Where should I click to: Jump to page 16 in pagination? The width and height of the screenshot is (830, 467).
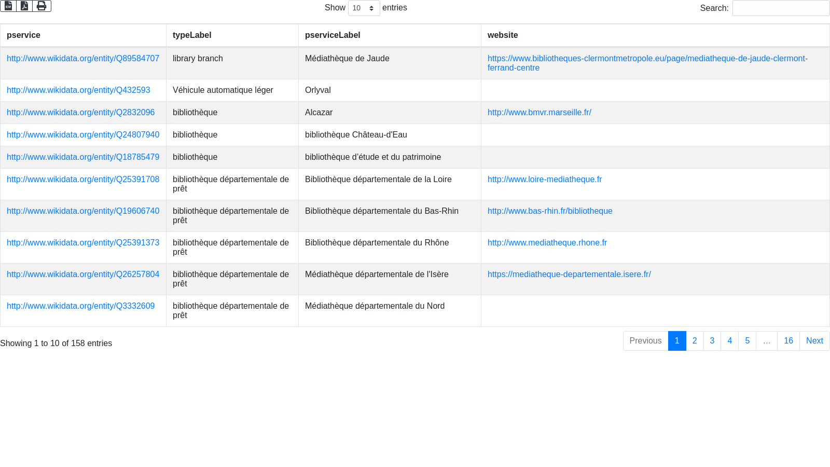(788, 341)
